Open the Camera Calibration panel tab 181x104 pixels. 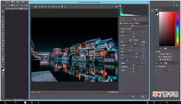136,23
